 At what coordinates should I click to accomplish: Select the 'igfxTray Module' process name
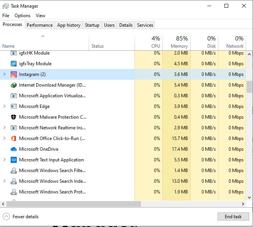coord(35,64)
